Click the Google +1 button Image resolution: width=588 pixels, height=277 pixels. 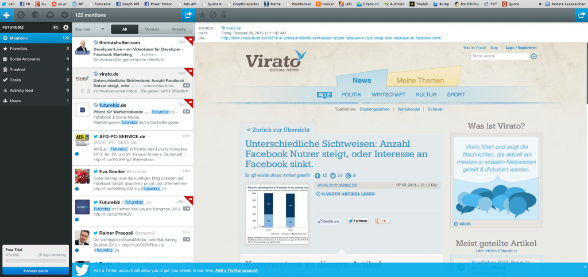tap(382, 221)
